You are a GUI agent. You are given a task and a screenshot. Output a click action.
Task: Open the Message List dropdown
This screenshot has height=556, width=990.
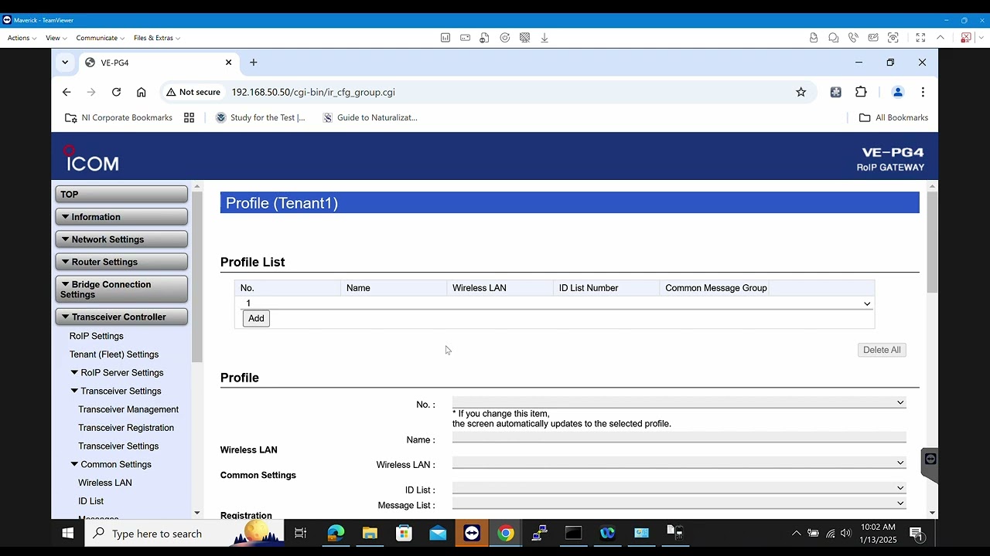coord(679,503)
